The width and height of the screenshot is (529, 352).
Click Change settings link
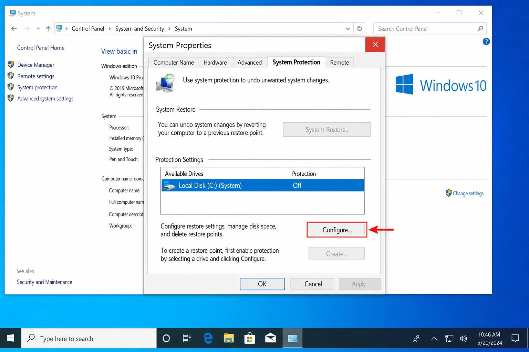[x=468, y=194]
